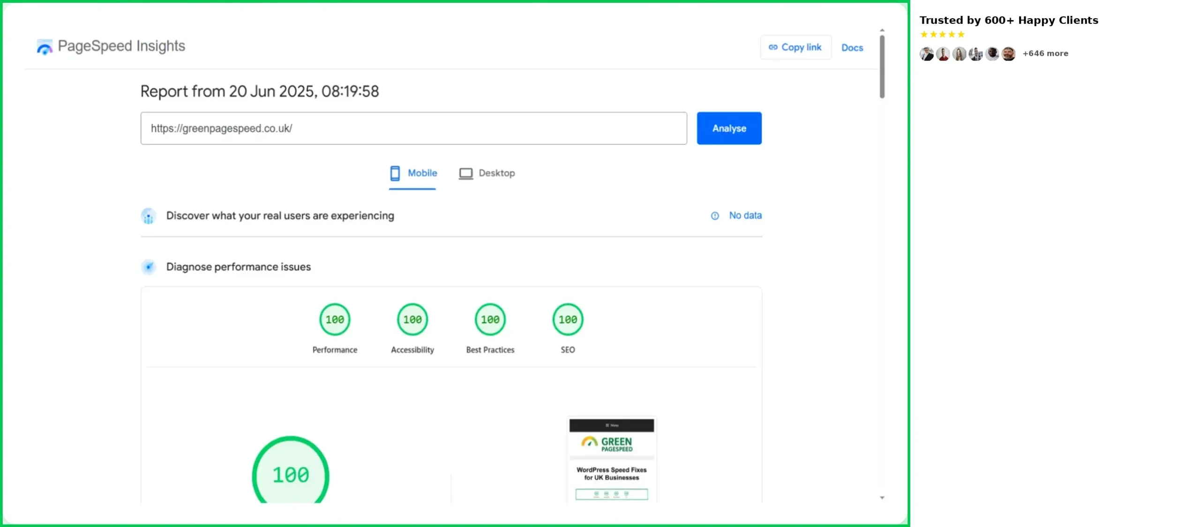Image resolution: width=1200 pixels, height=527 pixels.
Task: Click the PageSpeed Insights logo icon
Action: point(45,46)
